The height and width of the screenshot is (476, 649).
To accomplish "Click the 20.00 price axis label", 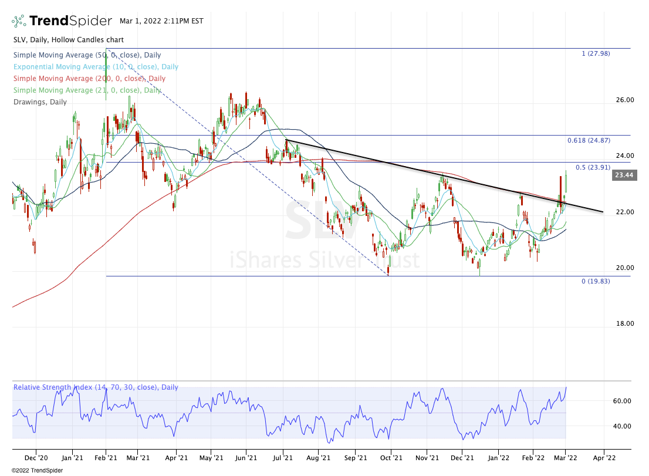I will click(x=624, y=268).
